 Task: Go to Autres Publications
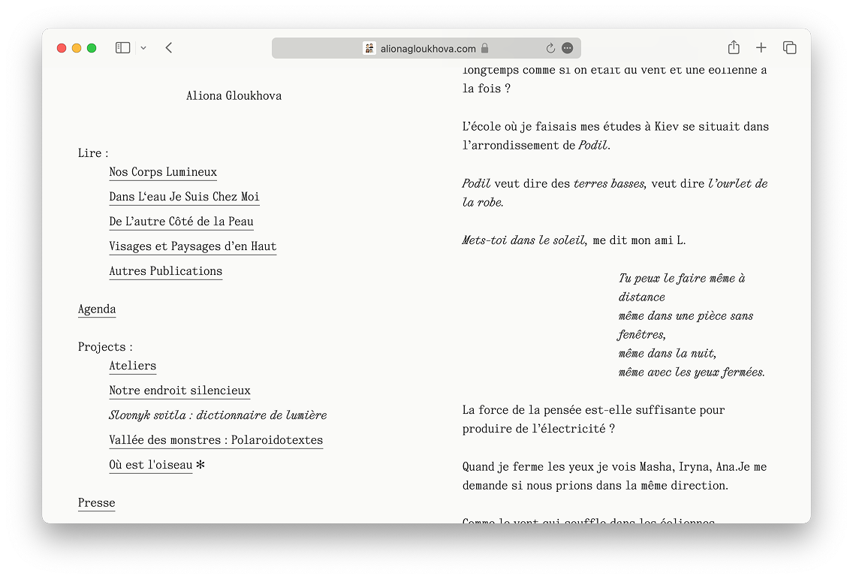pyautogui.click(x=165, y=271)
